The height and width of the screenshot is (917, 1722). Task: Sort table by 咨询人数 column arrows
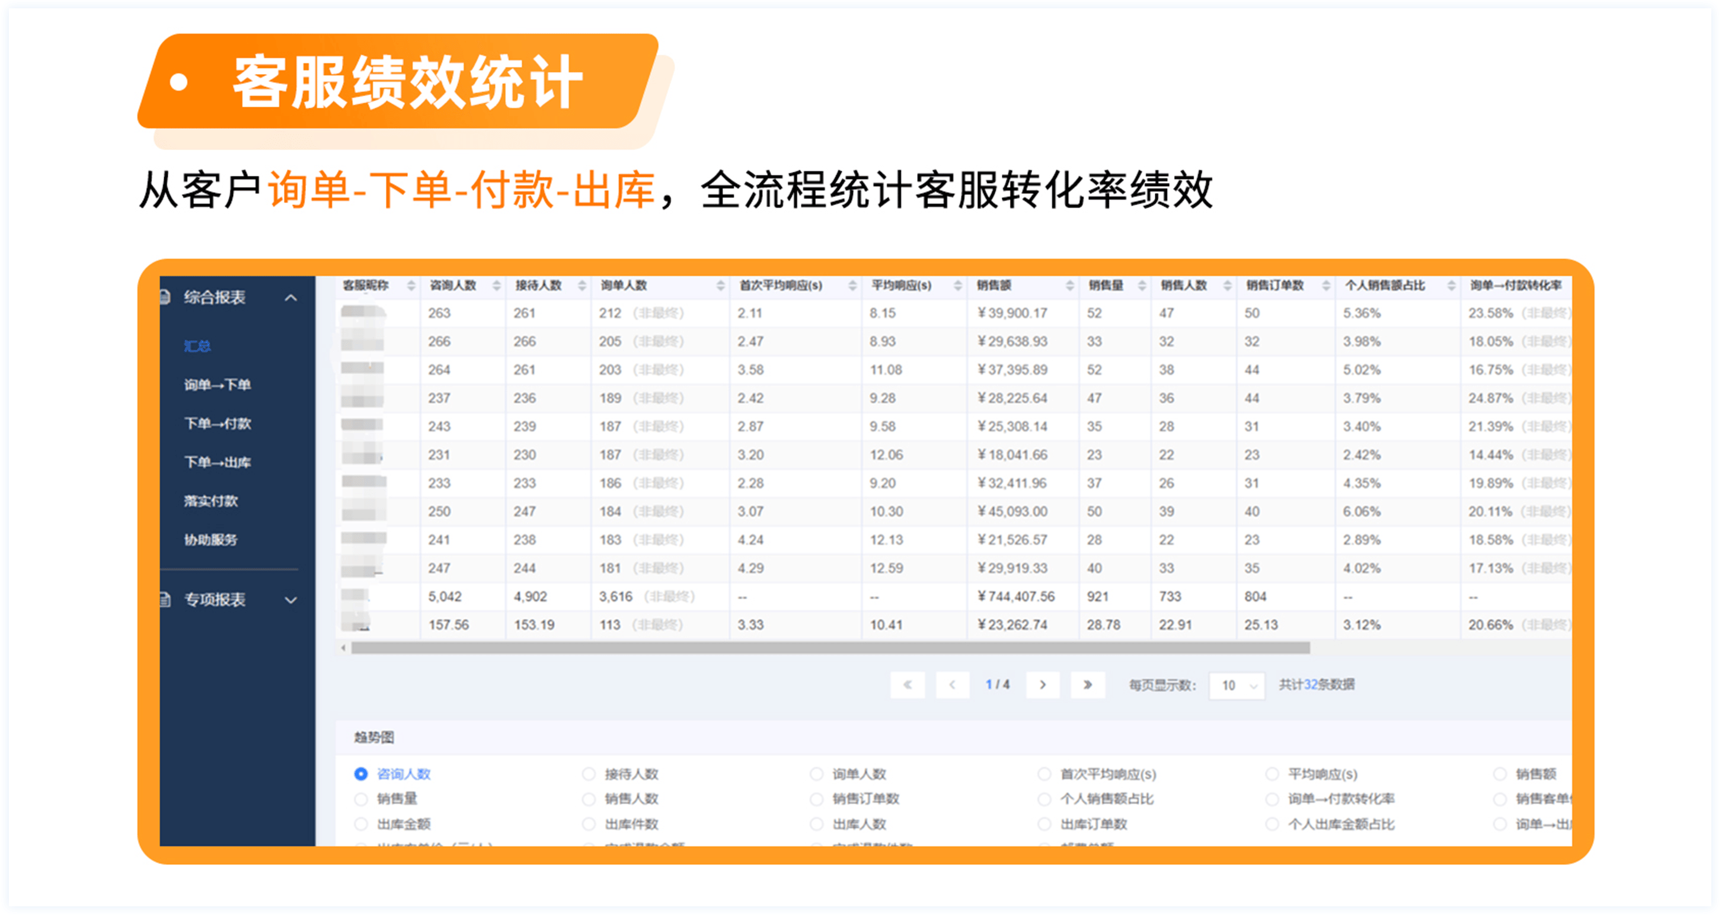[496, 286]
